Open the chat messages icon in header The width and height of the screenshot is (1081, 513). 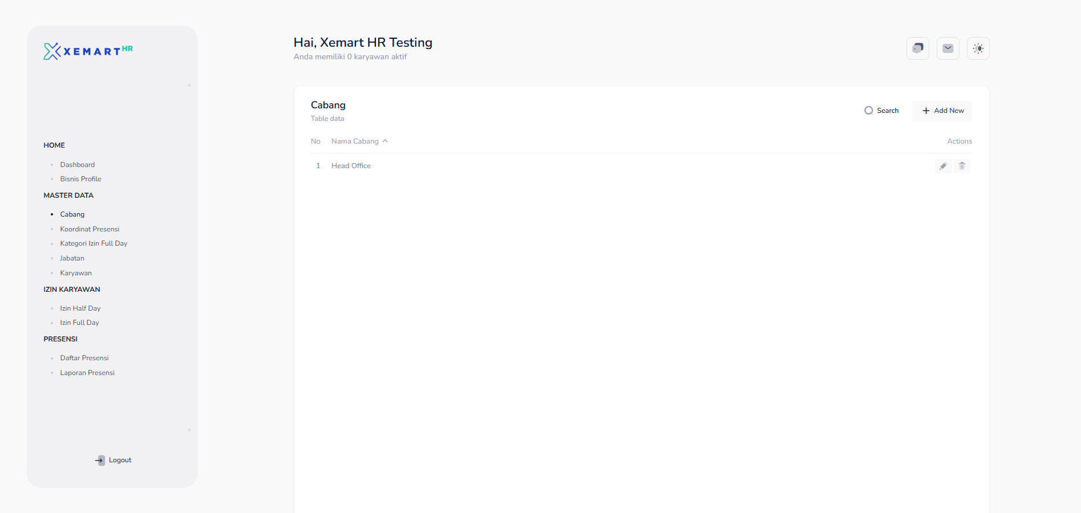[x=917, y=48]
